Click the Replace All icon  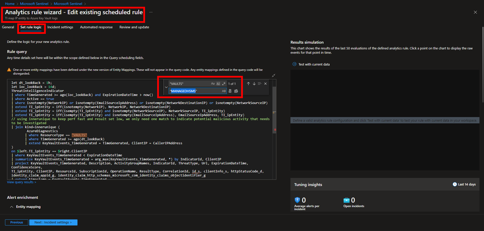pyautogui.click(x=236, y=91)
